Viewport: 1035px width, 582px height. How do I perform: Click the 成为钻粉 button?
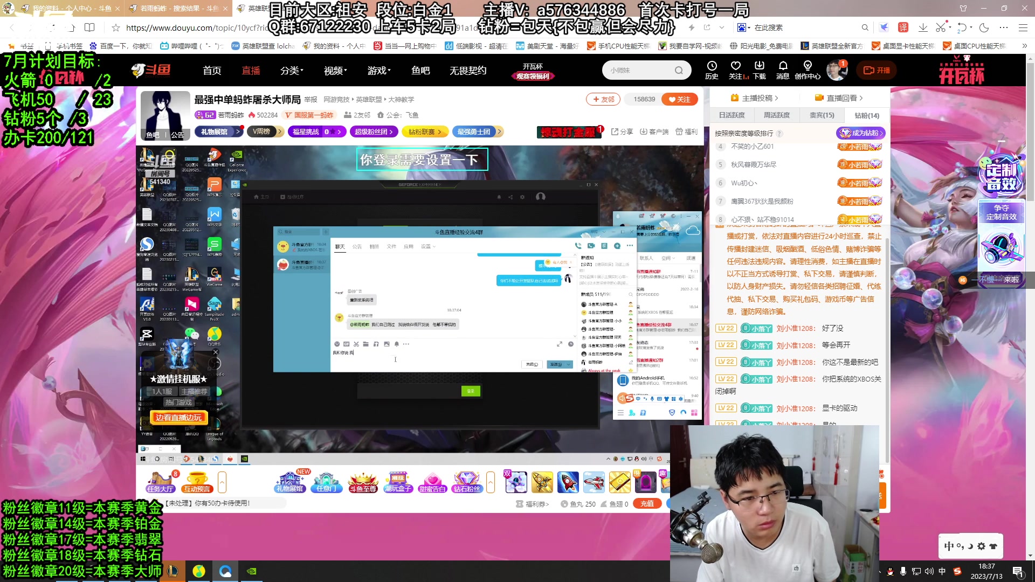tap(860, 133)
